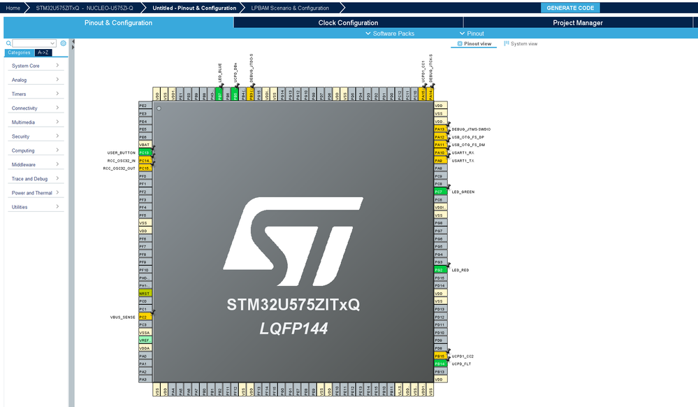Click the UCPD_FLT label
698x407 pixels.
point(461,364)
